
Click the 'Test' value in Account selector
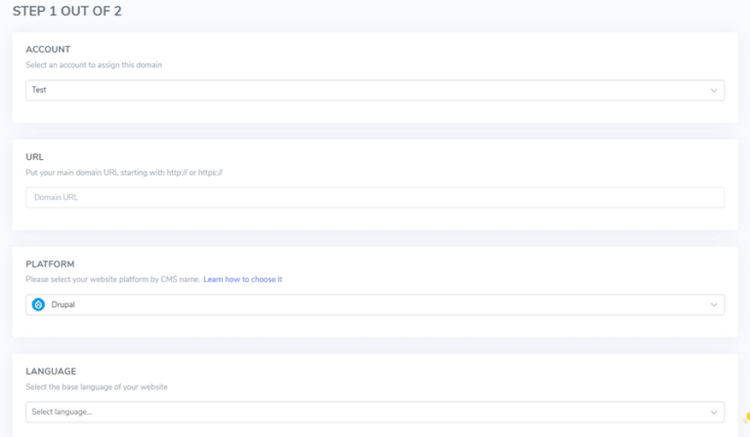coord(39,90)
